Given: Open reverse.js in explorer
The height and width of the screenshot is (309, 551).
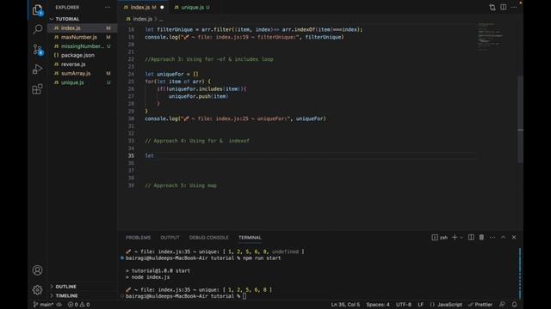Looking at the screenshot, I should coord(83,64).
